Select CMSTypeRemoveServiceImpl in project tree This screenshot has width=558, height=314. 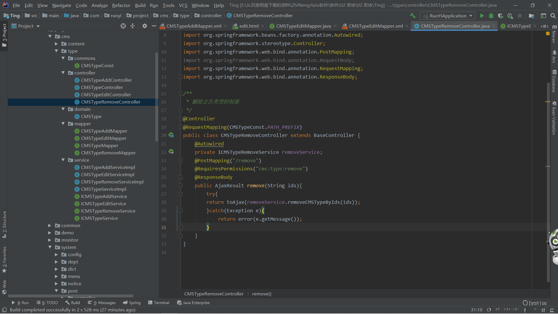[x=112, y=182]
